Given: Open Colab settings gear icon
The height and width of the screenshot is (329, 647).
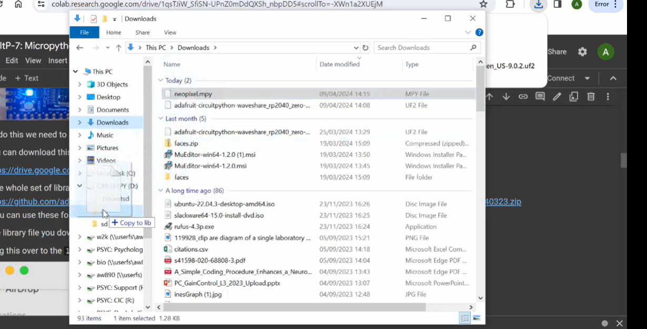Looking at the screenshot, I should coord(582,52).
